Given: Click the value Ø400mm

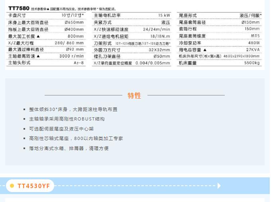Looking at the screenshot, I should pos(74,29).
